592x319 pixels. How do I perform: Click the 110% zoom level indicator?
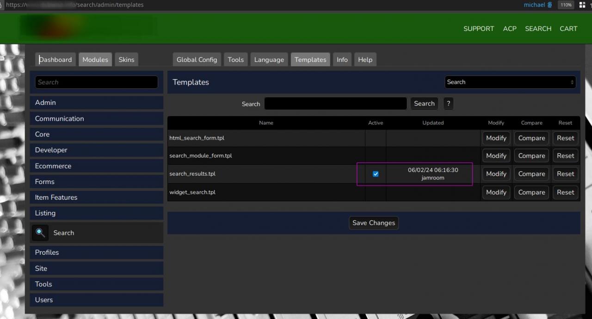click(x=566, y=5)
